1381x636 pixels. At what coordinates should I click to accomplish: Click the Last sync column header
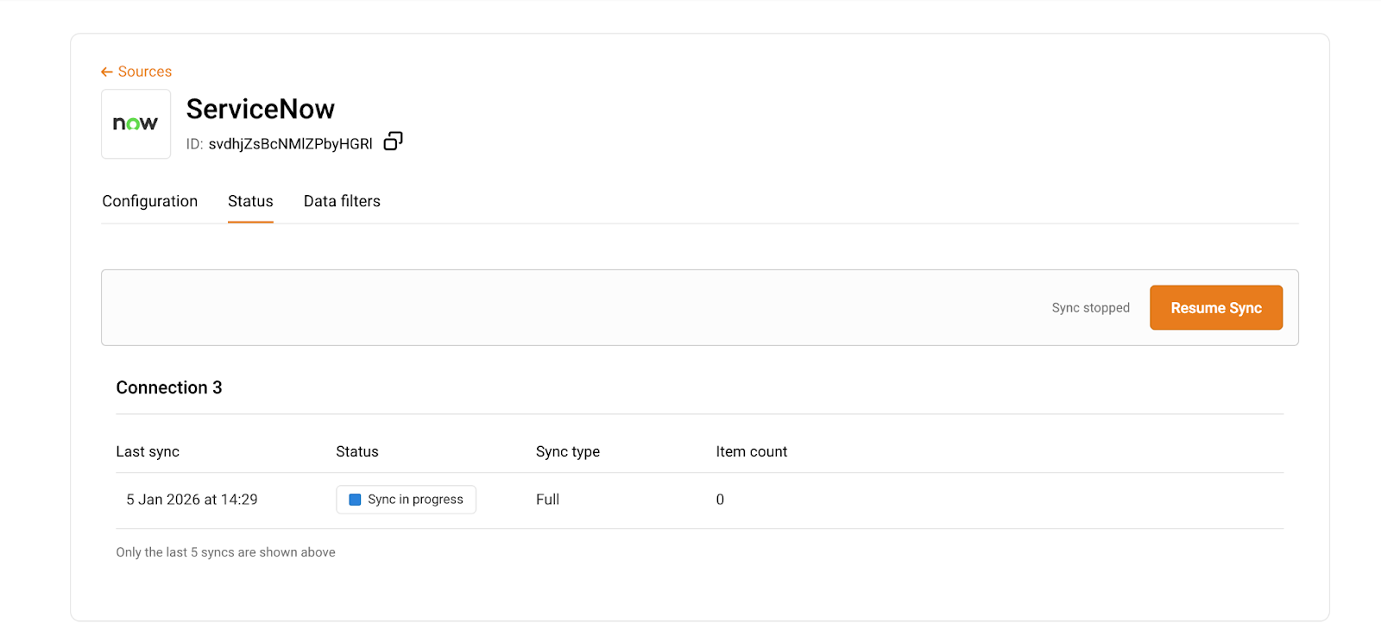(148, 451)
